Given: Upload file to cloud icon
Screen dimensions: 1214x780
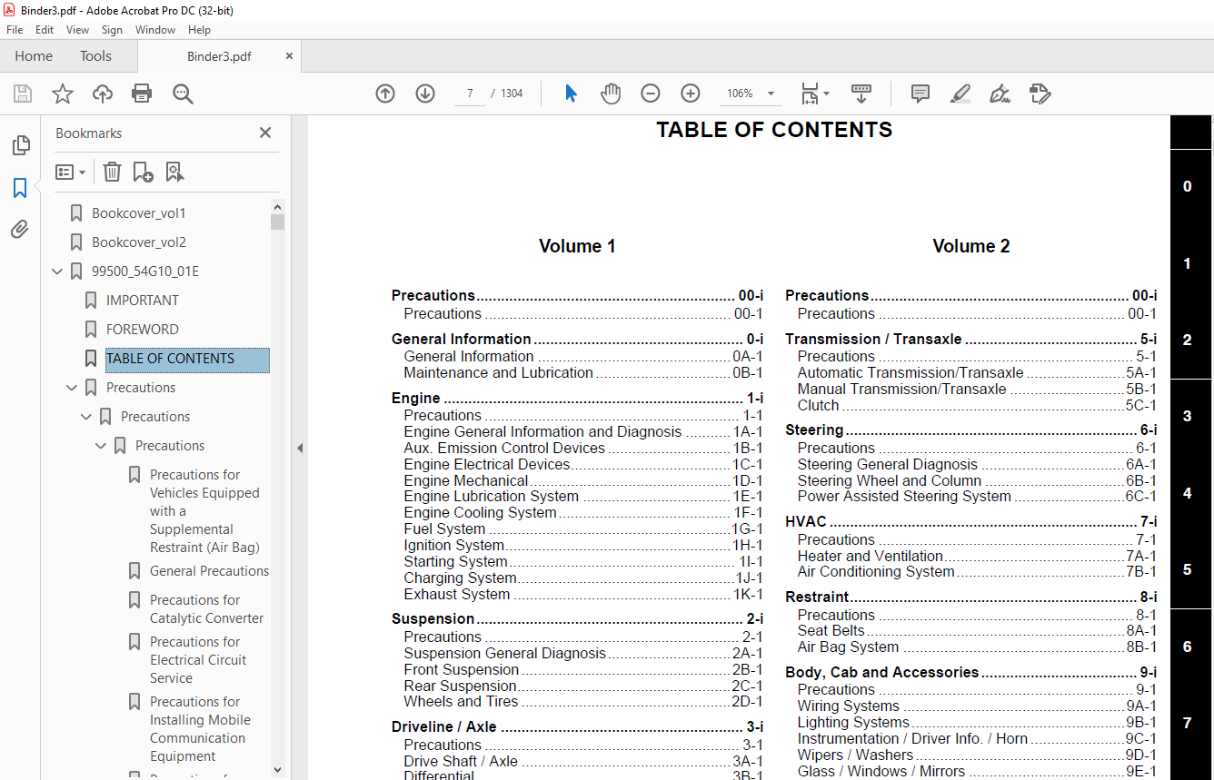Looking at the screenshot, I should (x=103, y=94).
